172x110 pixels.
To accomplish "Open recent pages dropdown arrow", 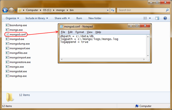I will [x=15, y=10].
